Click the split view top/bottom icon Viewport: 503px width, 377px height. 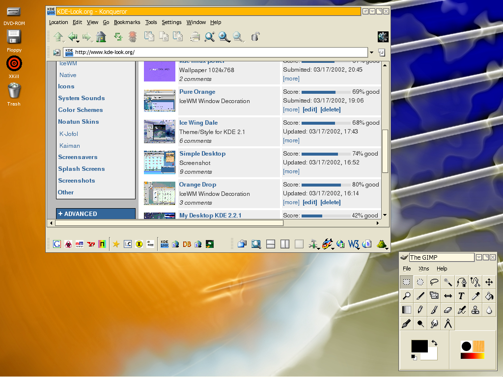point(271,244)
